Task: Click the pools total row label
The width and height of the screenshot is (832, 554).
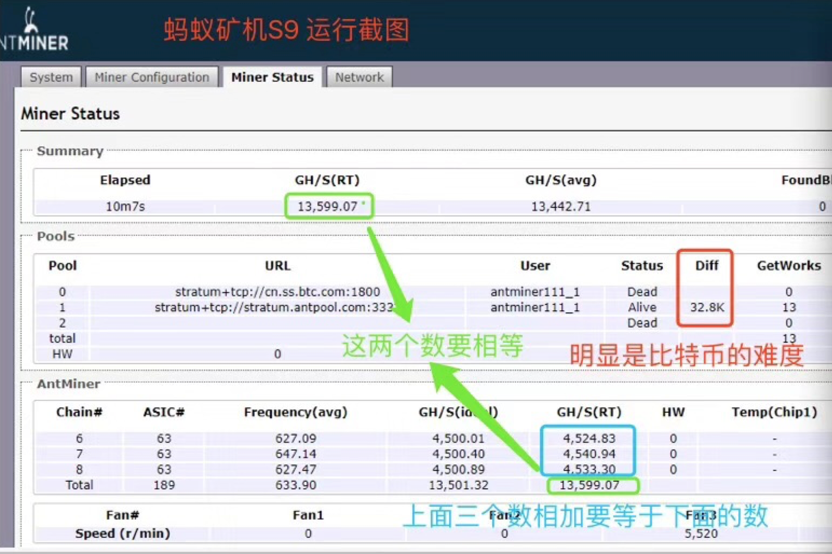Action: pos(62,338)
